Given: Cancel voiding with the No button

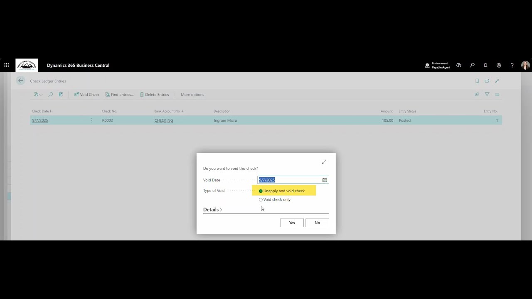Looking at the screenshot, I should (x=317, y=223).
